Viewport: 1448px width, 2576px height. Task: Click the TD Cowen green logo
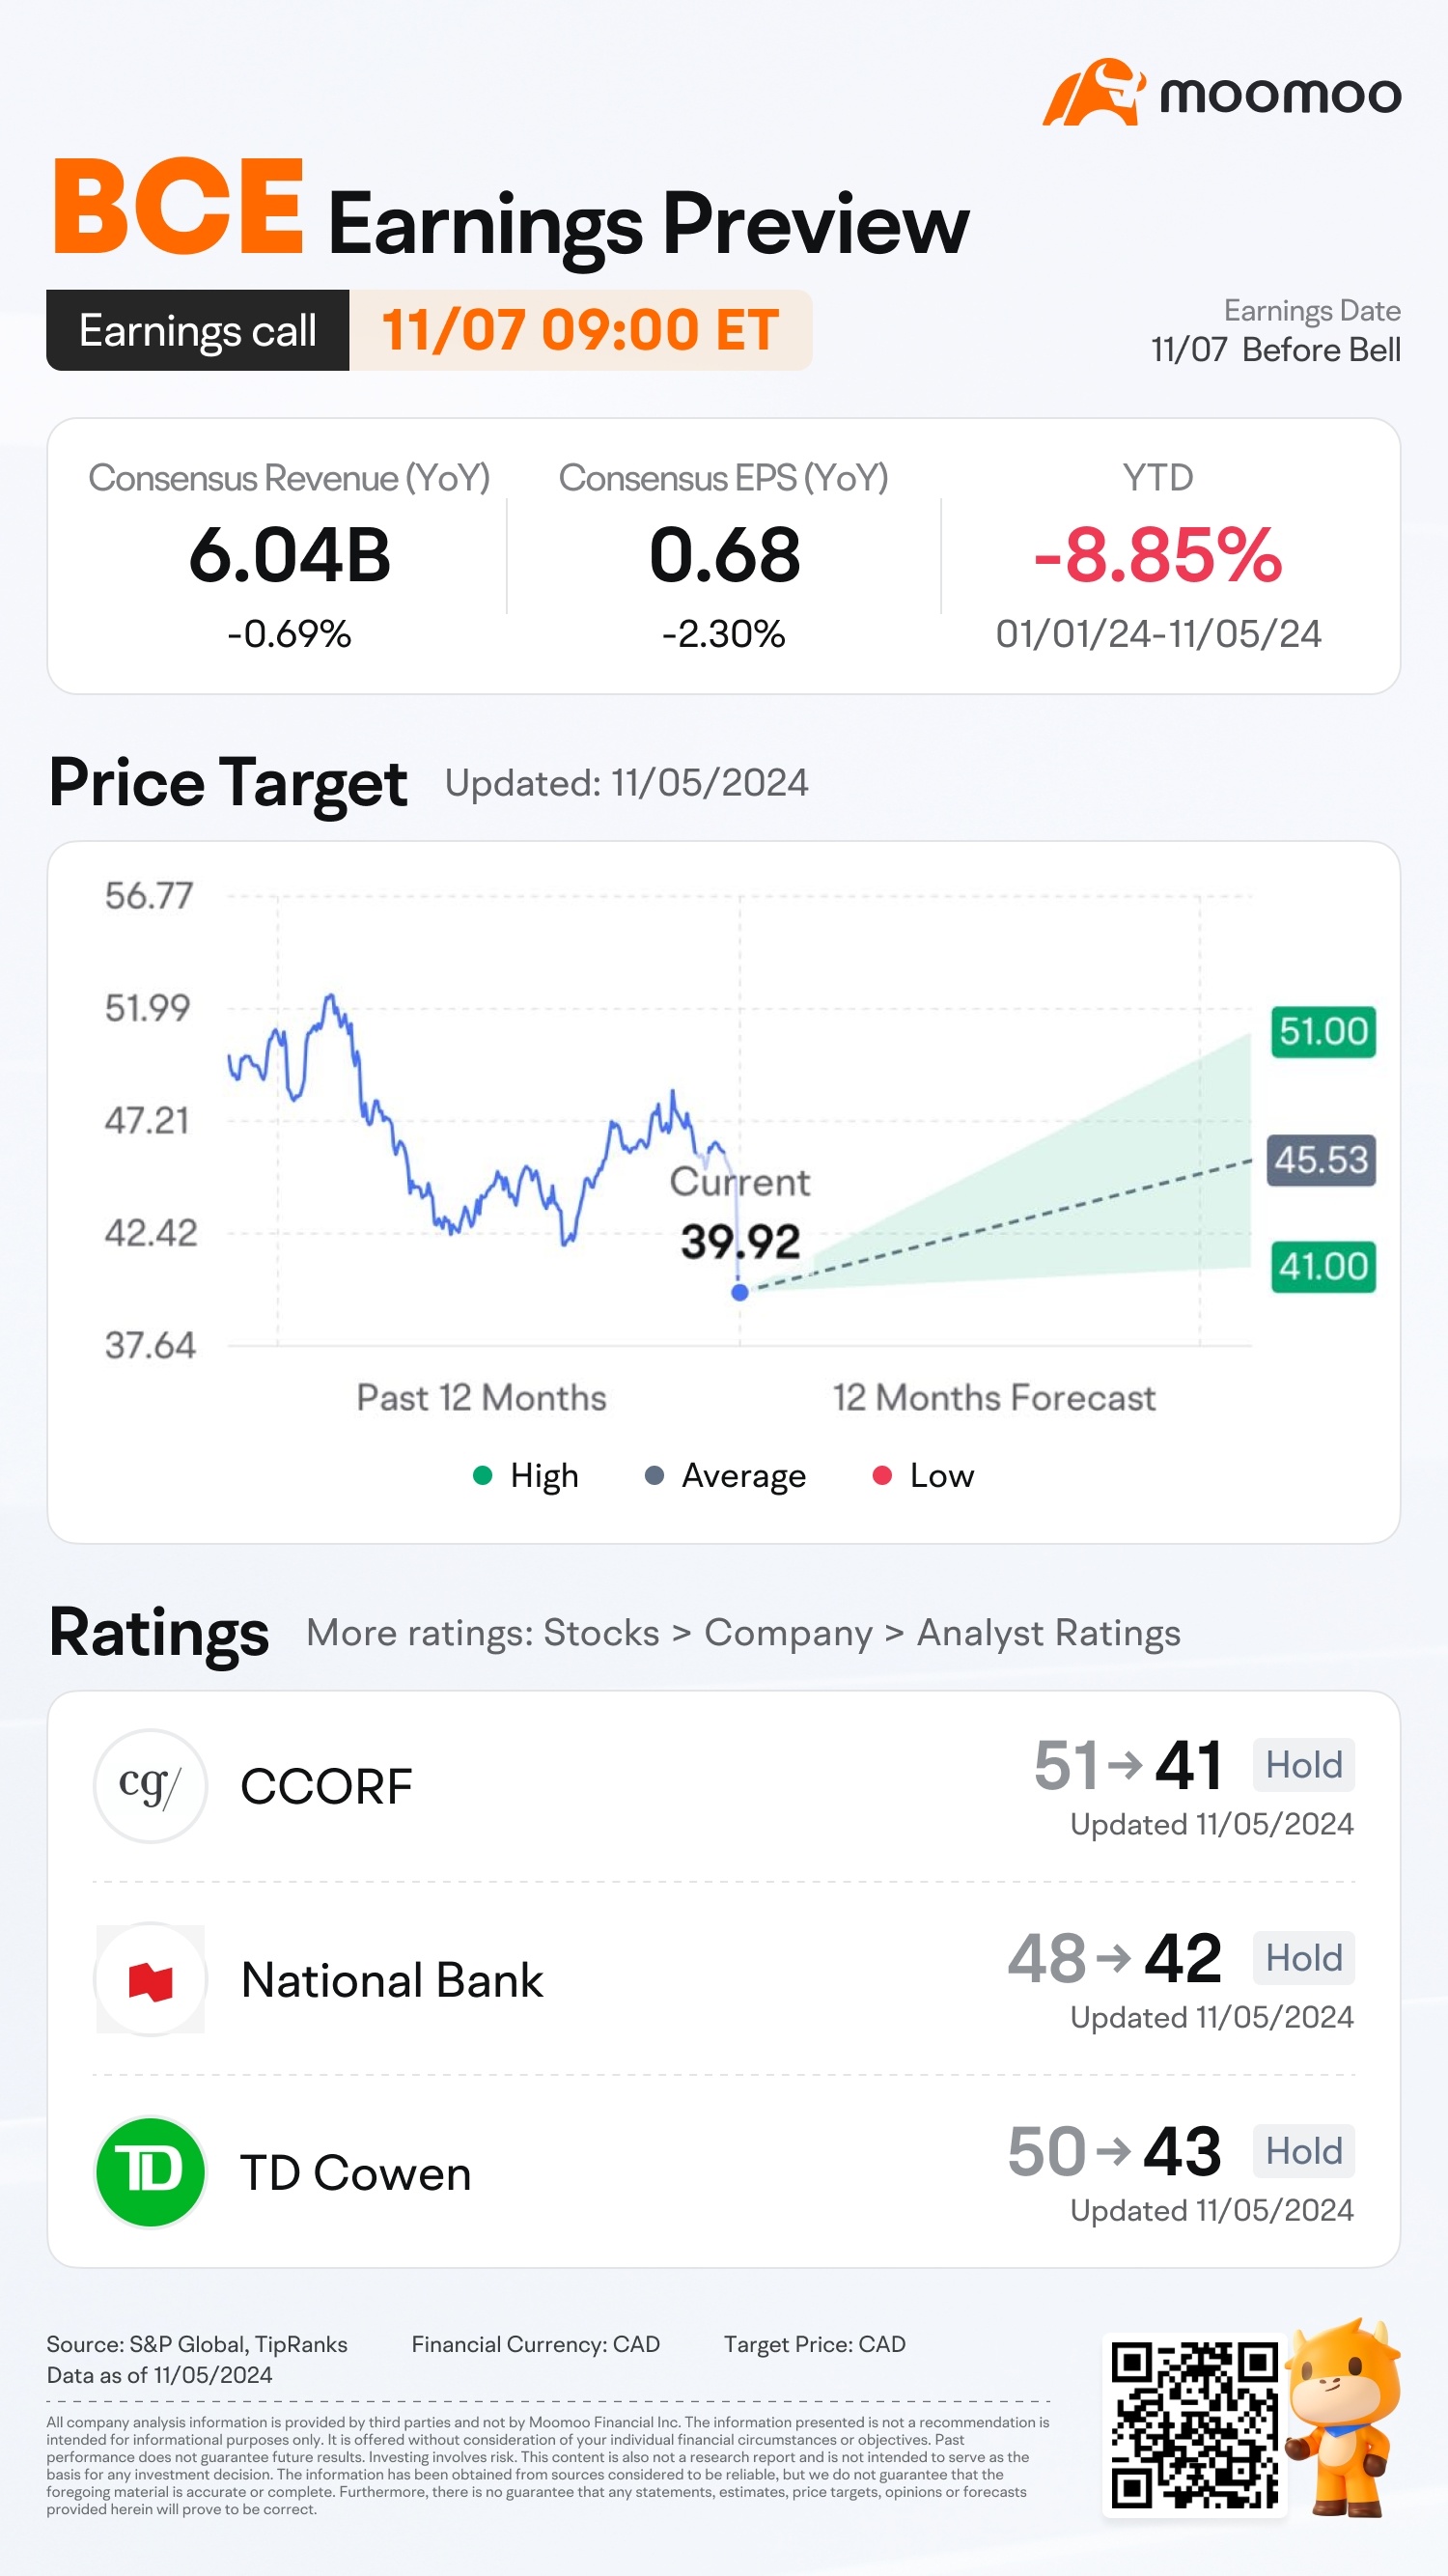pyautogui.click(x=150, y=2172)
